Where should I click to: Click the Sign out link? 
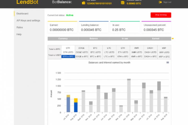coord(167,2)
